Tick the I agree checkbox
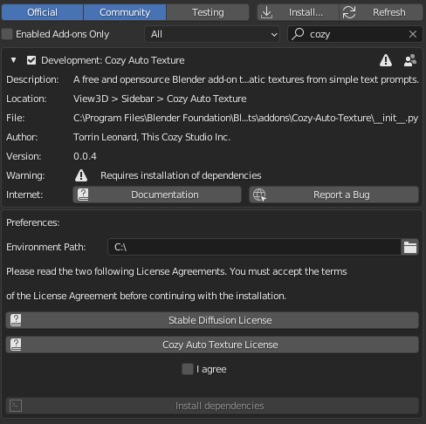 [188, 369]
